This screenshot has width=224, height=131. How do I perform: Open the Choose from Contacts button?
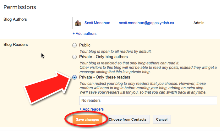tap(128, 119)
